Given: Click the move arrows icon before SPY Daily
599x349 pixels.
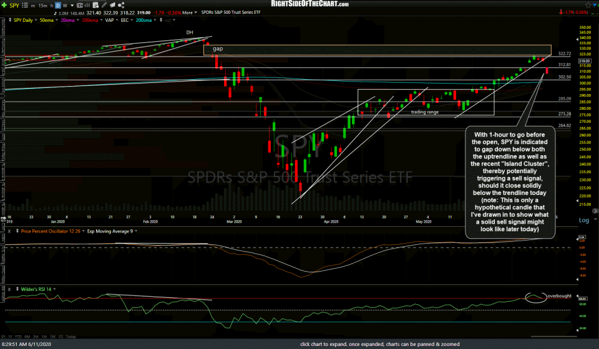Looking at the screenshot, I should pyautogui.click(x=10, y=20).
